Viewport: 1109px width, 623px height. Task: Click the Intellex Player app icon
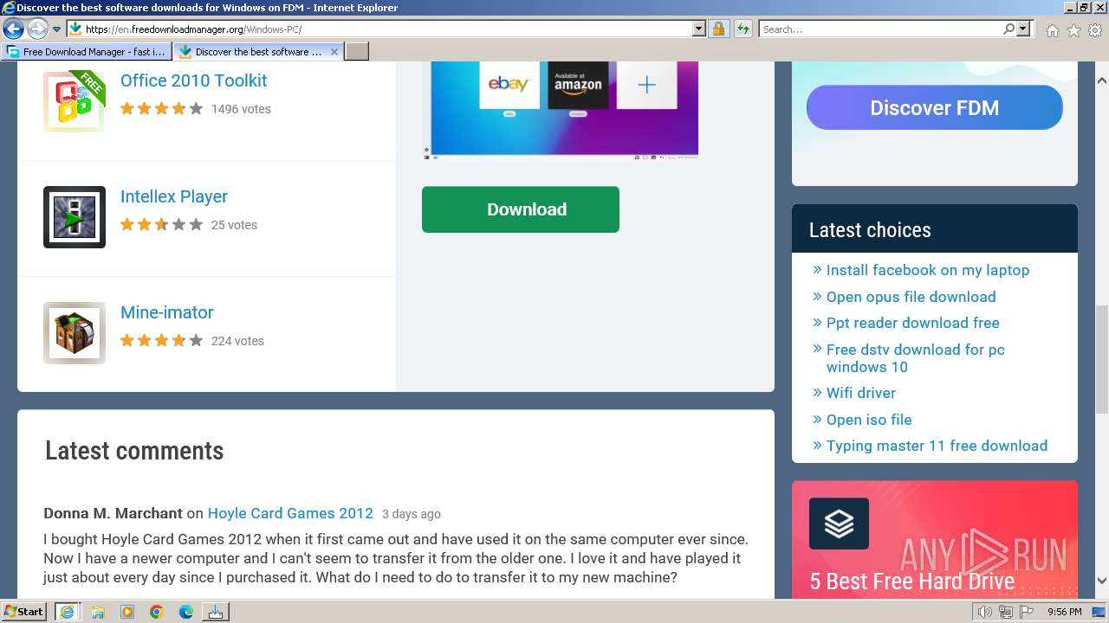(75, 216)
